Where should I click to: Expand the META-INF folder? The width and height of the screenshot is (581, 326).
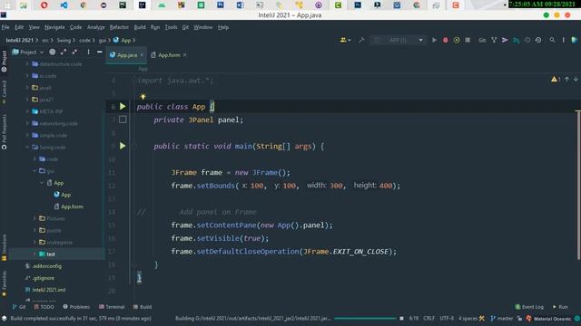tap(27, 111)
